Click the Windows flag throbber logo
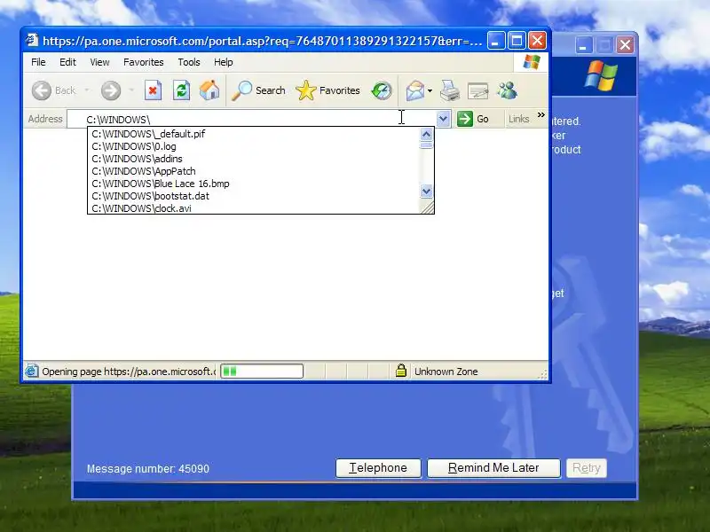The height and width of the screenshot is (532, 710). (532, 62)
